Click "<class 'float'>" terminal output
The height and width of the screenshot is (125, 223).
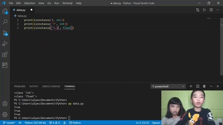point(25,97)
